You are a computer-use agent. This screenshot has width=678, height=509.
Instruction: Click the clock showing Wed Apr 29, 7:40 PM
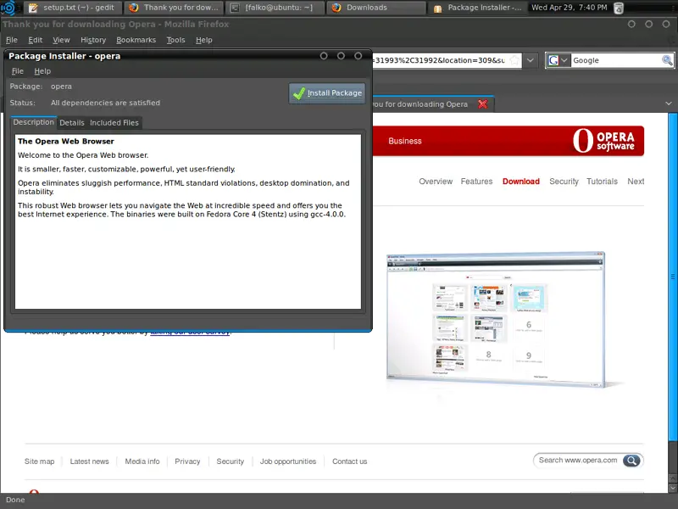[569, 8]
